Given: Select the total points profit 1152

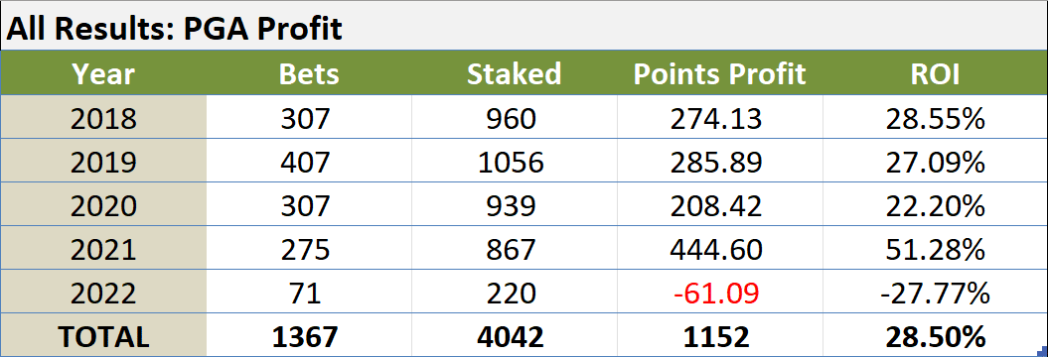Looking at the screenshot, I should tap(720, 335).
